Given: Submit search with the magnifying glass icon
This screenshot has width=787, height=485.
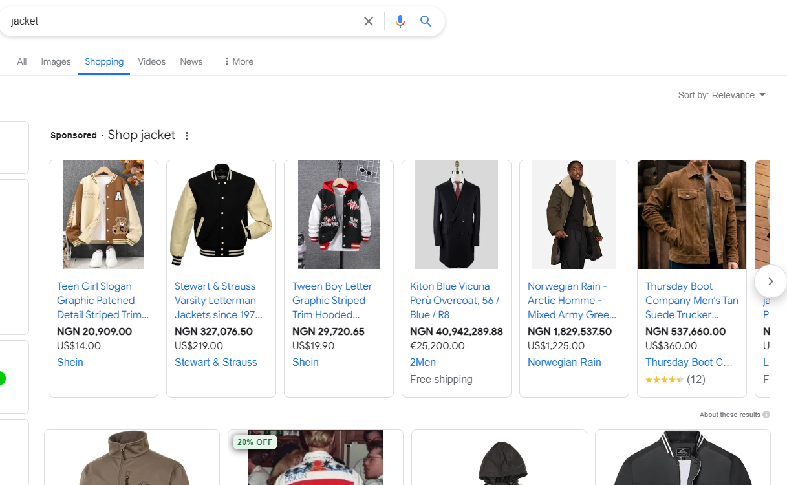Looking at the screenshot, I should coord(426,21).
